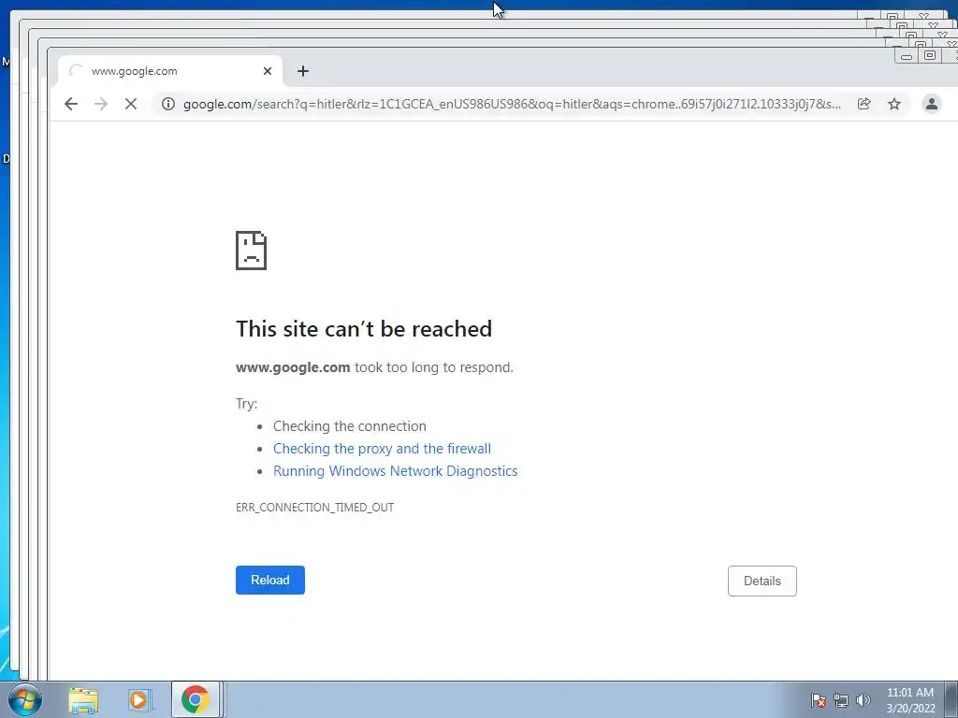Select the www.google.com tab
The image size is (958, 718).
point(170,71)
